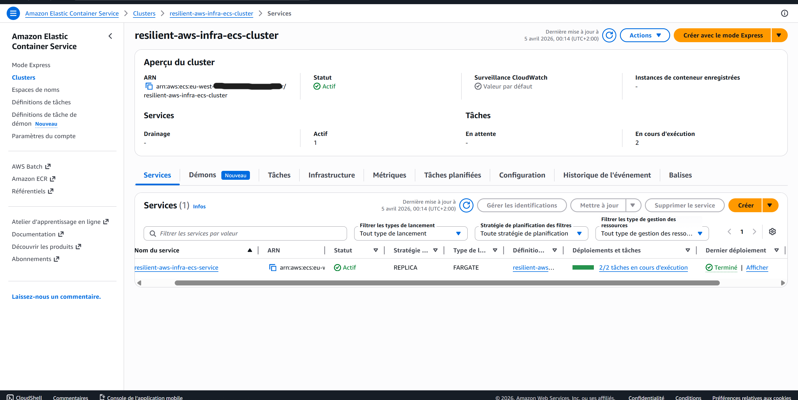Open the launch type filter dropdown
This screenshot has width=798, height=400.
[410, 234]
